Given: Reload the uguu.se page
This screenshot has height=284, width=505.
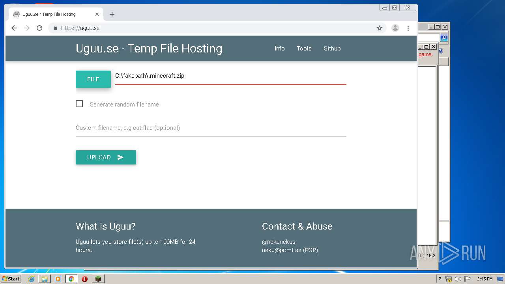Looking at the screenshot, I should point(39,28).
